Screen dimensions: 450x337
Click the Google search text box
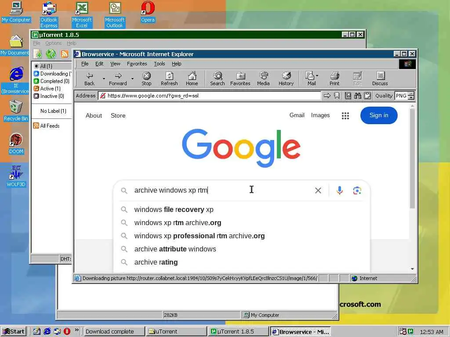221,190
